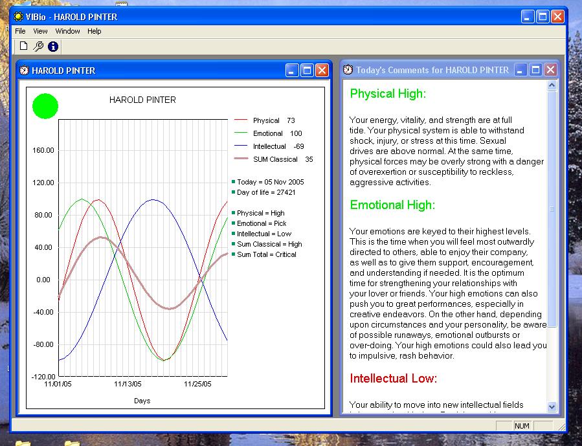Maximize the Today's Comments window

click(x=536, y=70)
